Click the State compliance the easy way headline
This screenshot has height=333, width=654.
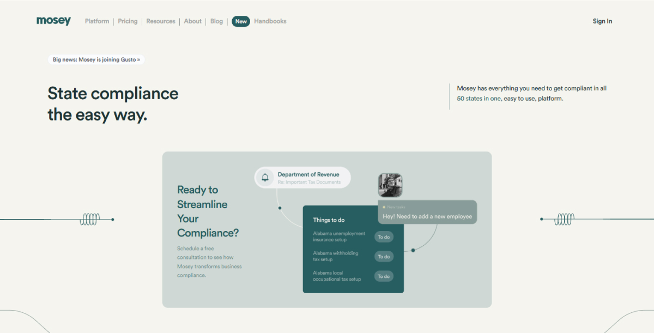click(113, 104)
